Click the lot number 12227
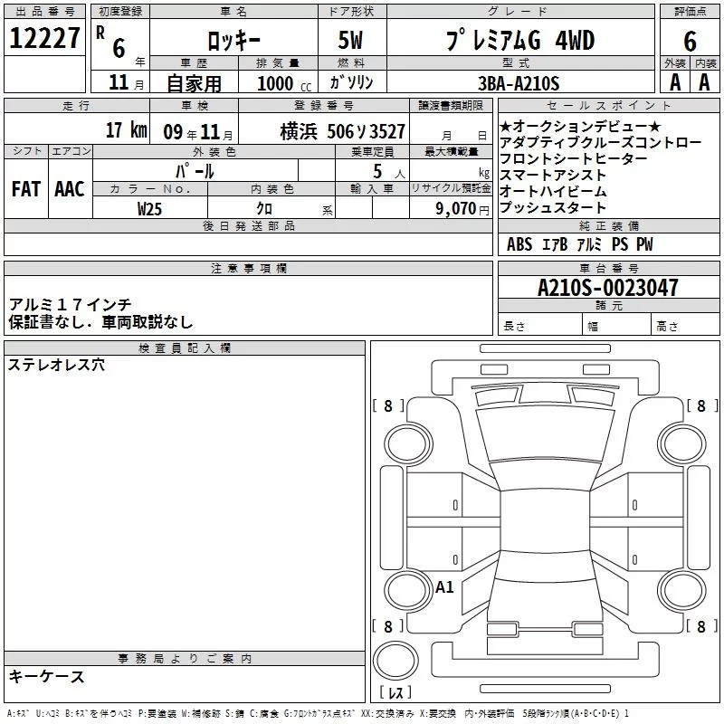The image size is (724, 724). (x=44, y=39)
